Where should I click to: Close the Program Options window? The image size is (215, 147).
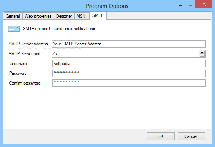pyautogui.click(x=204, y=5)
